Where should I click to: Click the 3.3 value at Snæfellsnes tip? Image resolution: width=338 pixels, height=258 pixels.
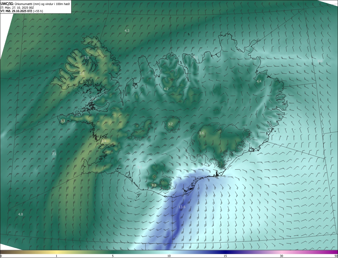point(63,121)
